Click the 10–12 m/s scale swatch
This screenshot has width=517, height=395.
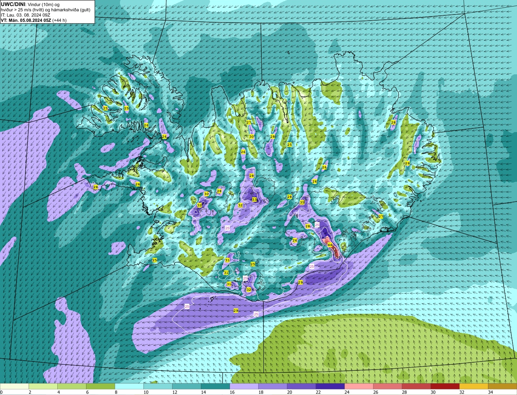coord(158,387)
